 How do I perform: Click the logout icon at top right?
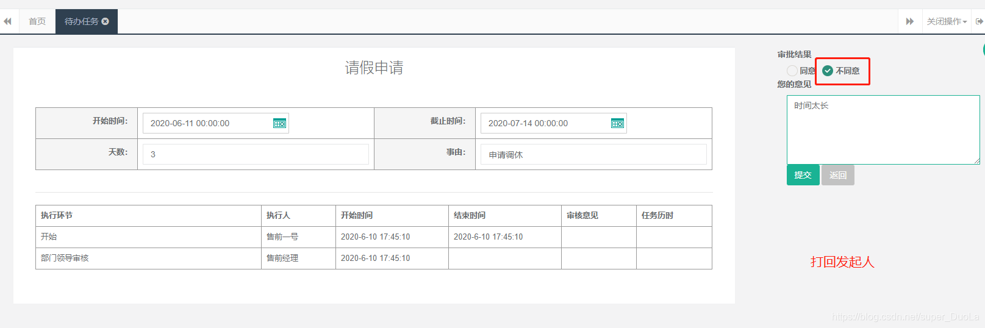(979, 21)
